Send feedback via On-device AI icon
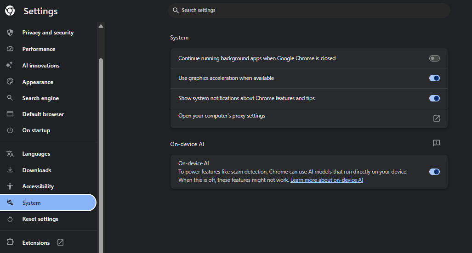 (437, 143)
